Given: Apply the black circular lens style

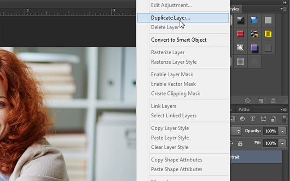Looking at the screenshot, I should click(240, 20).
